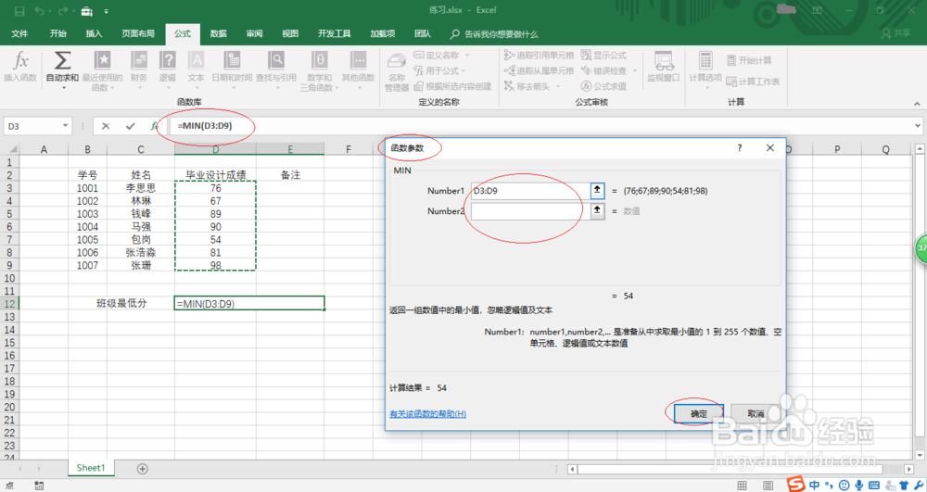
Task: Open Use in Formula (用于公式) dropdown
Action: coord(439,70)
